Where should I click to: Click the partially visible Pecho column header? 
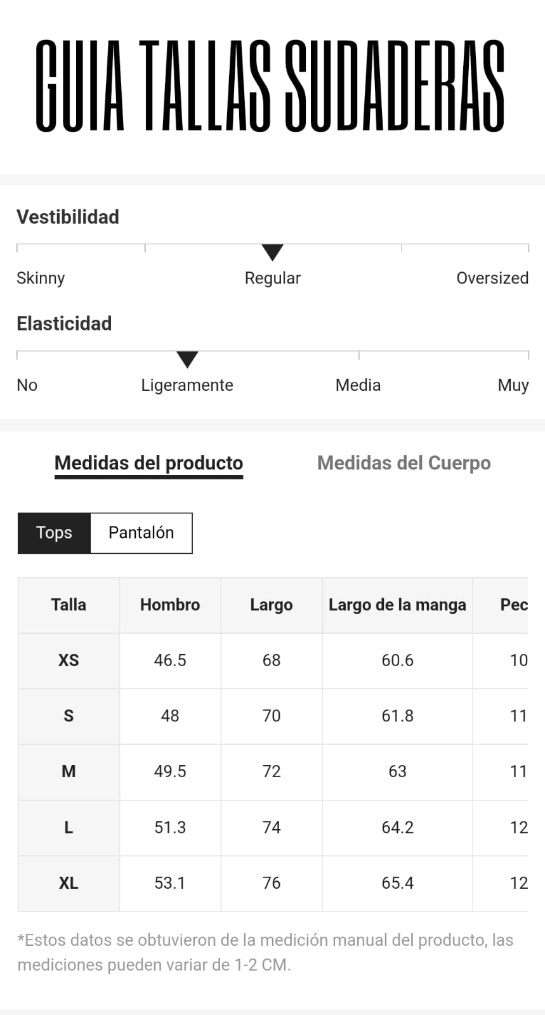pyautogui.click(x=513, y=605)
